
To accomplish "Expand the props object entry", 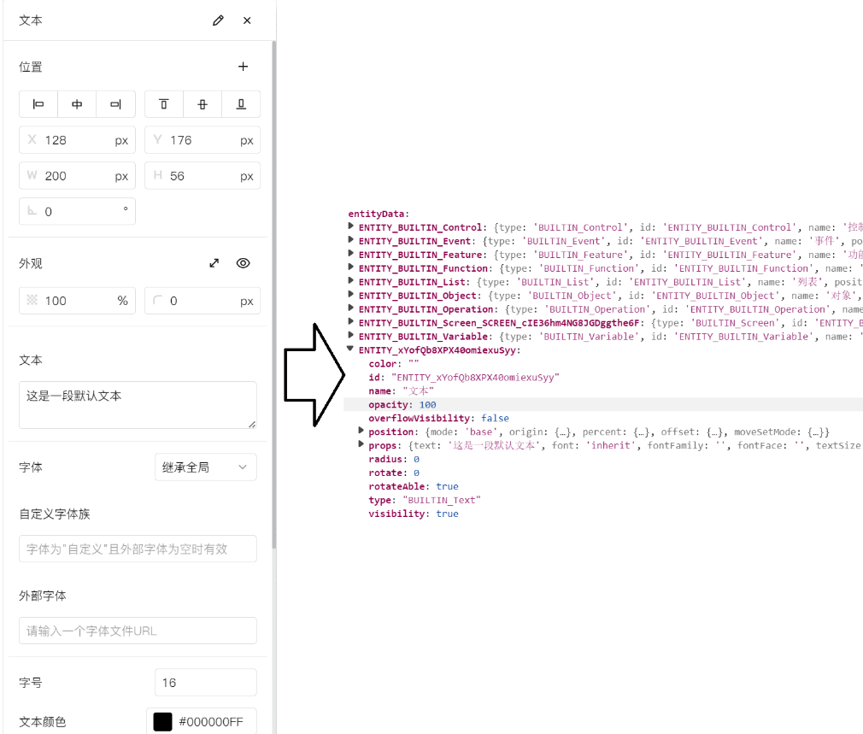I will coord(361,445).
